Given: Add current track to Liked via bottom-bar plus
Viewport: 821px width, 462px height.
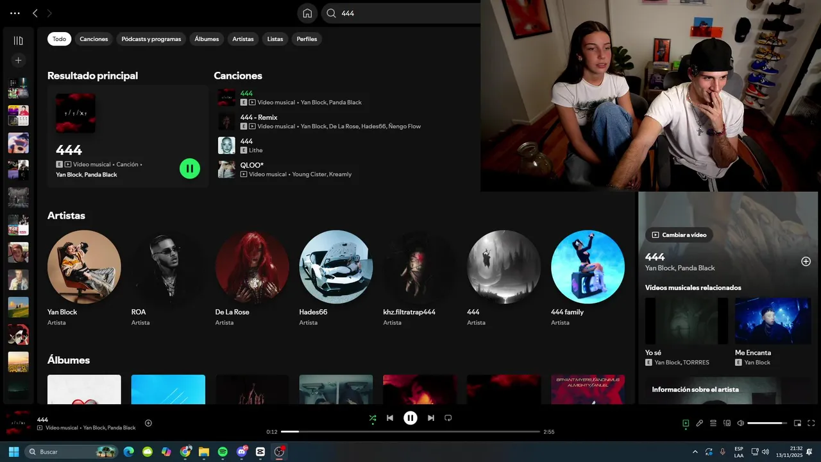Looking at the screenshot, I should coord(148,423).
